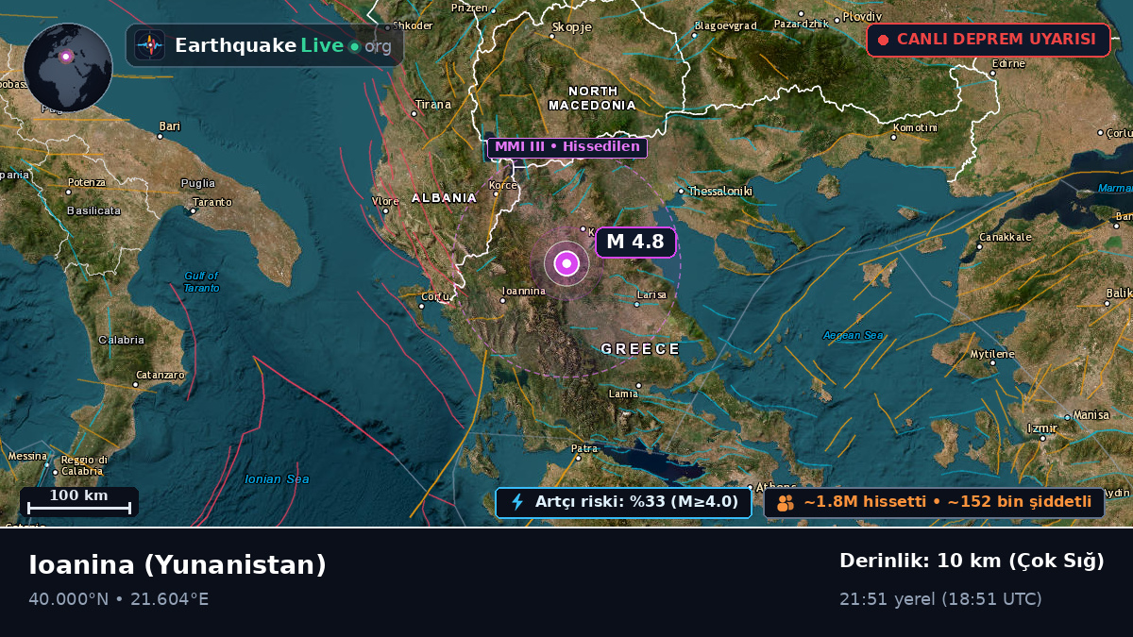
Task: Click the GREECE country label
Action: 640,349
